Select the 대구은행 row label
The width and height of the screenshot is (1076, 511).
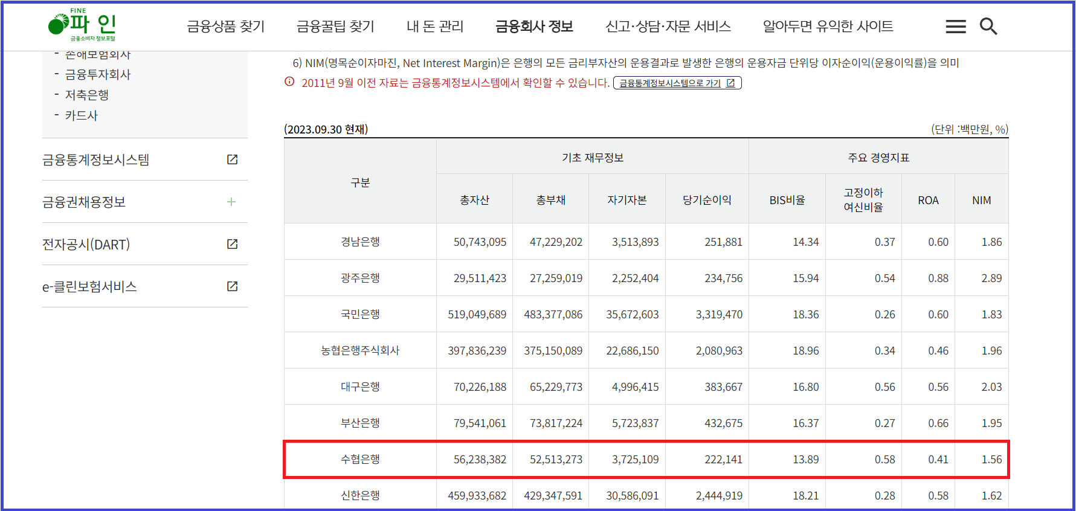coord(360,387)
